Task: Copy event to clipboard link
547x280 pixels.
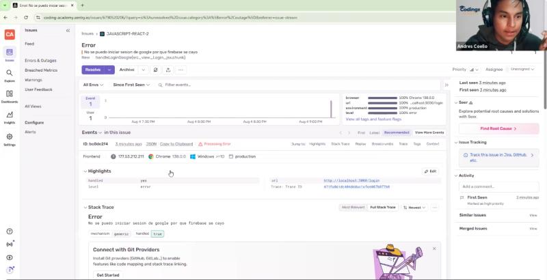Action: click(176, 144)
